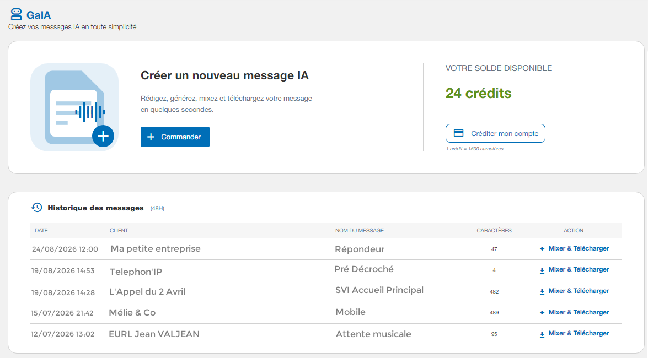Select the CLIENT column header
Screen dimensions: 648x358
pyautogui.click(x=119, y=230)
